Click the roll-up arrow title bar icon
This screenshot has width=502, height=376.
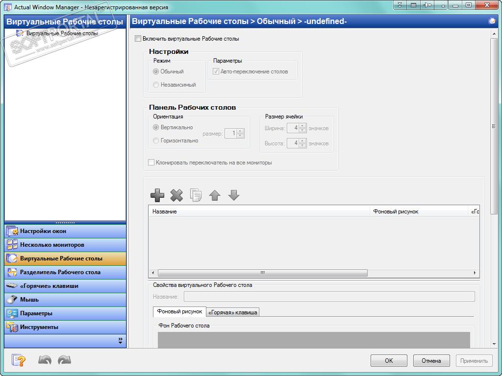tap(400, 5)
